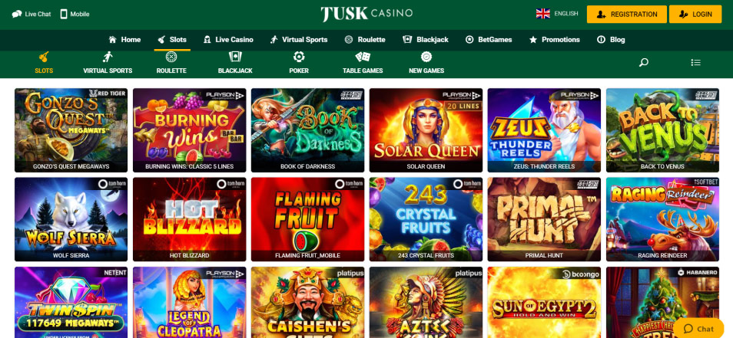Select the Virtual Sports category icon
The image size is (733, 338).
coord(108,57)
